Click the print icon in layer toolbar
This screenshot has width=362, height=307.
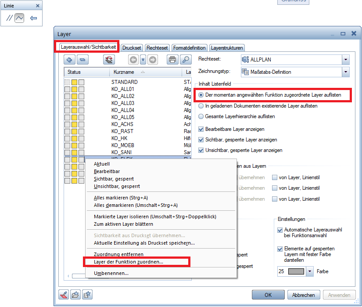pyautogui.click(x=172, y=60)
